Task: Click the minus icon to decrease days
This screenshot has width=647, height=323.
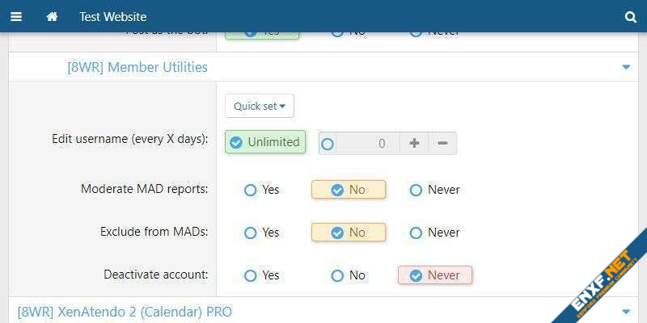Action: pyautogui.click(x=442, y=143)
